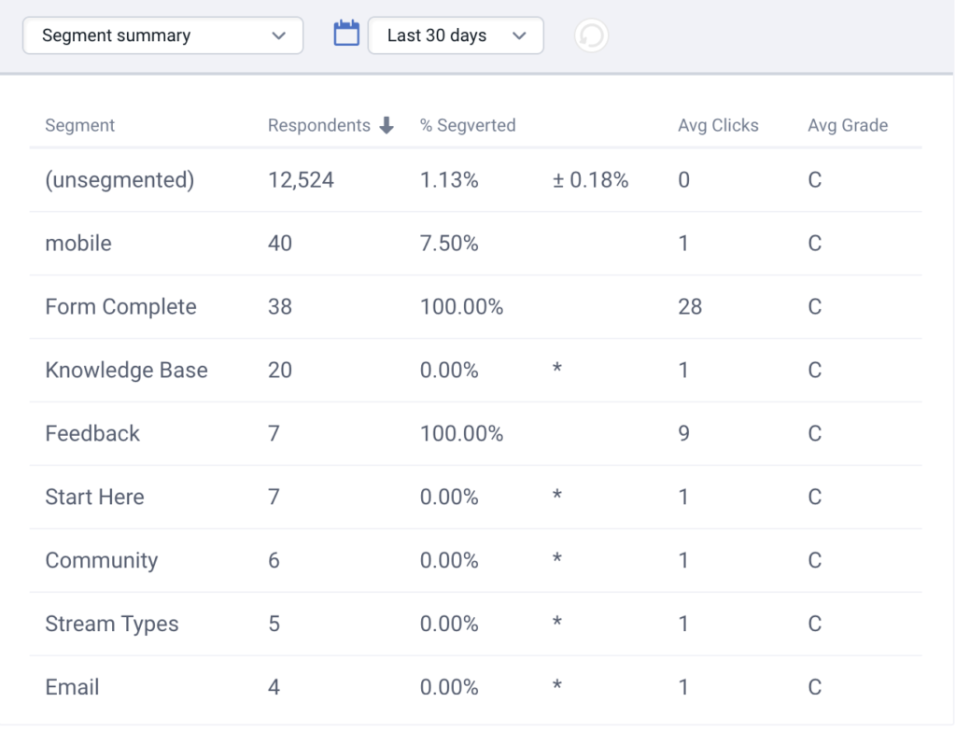
Task: Sort by Avg Grade column header
Action: 848,125
